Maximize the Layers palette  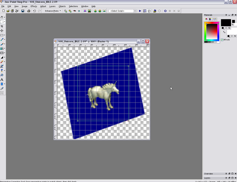point(233,178)
